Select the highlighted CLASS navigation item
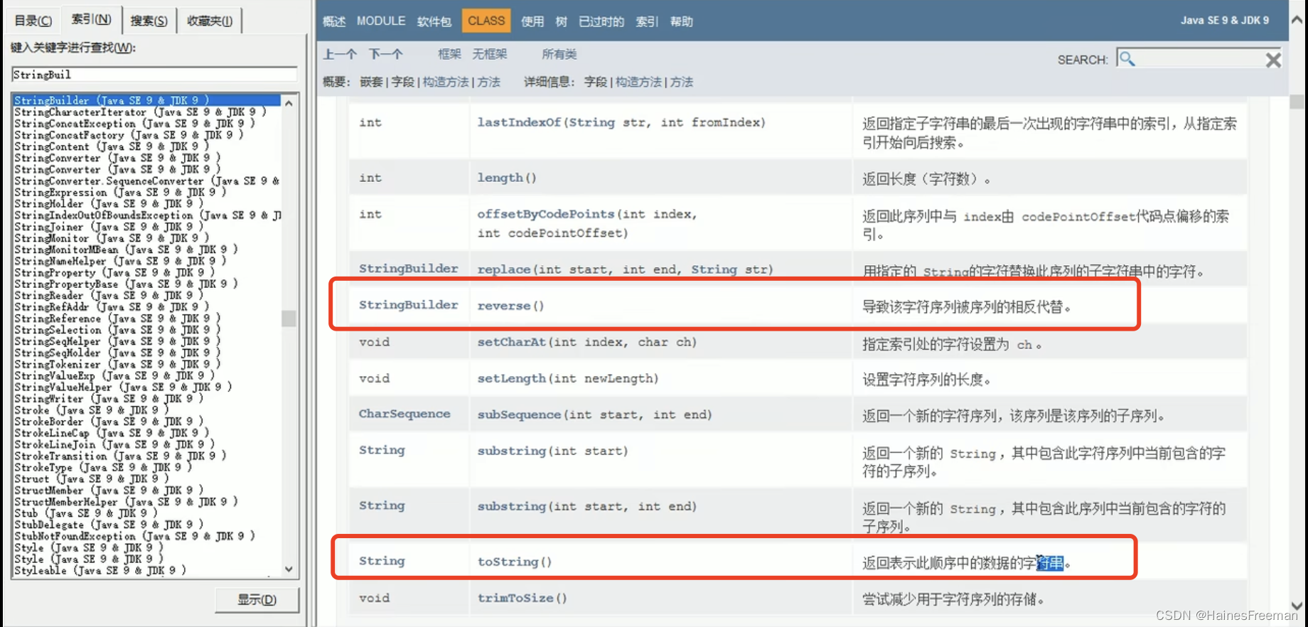1308x627 pixels. pos(486,21)
